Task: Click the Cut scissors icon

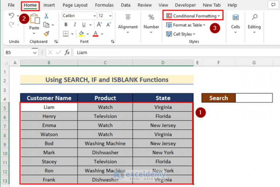Action: (x=46, y=16)
